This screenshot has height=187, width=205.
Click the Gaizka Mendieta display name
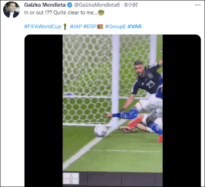coord(45,5)
